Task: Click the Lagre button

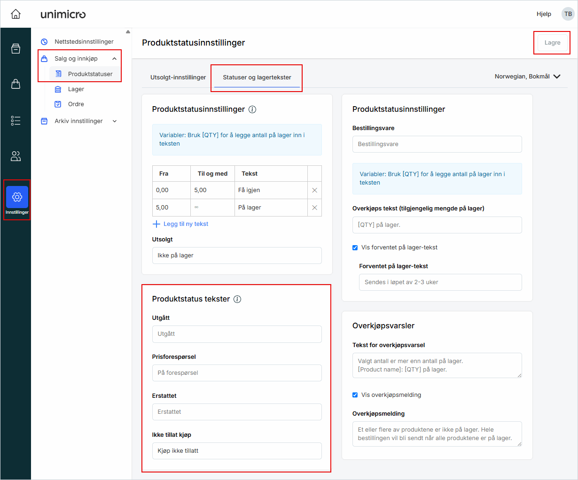Action: [x=552, y=43]
